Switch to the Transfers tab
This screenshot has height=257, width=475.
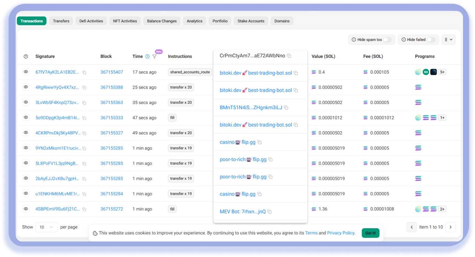[x=61, y=21]
